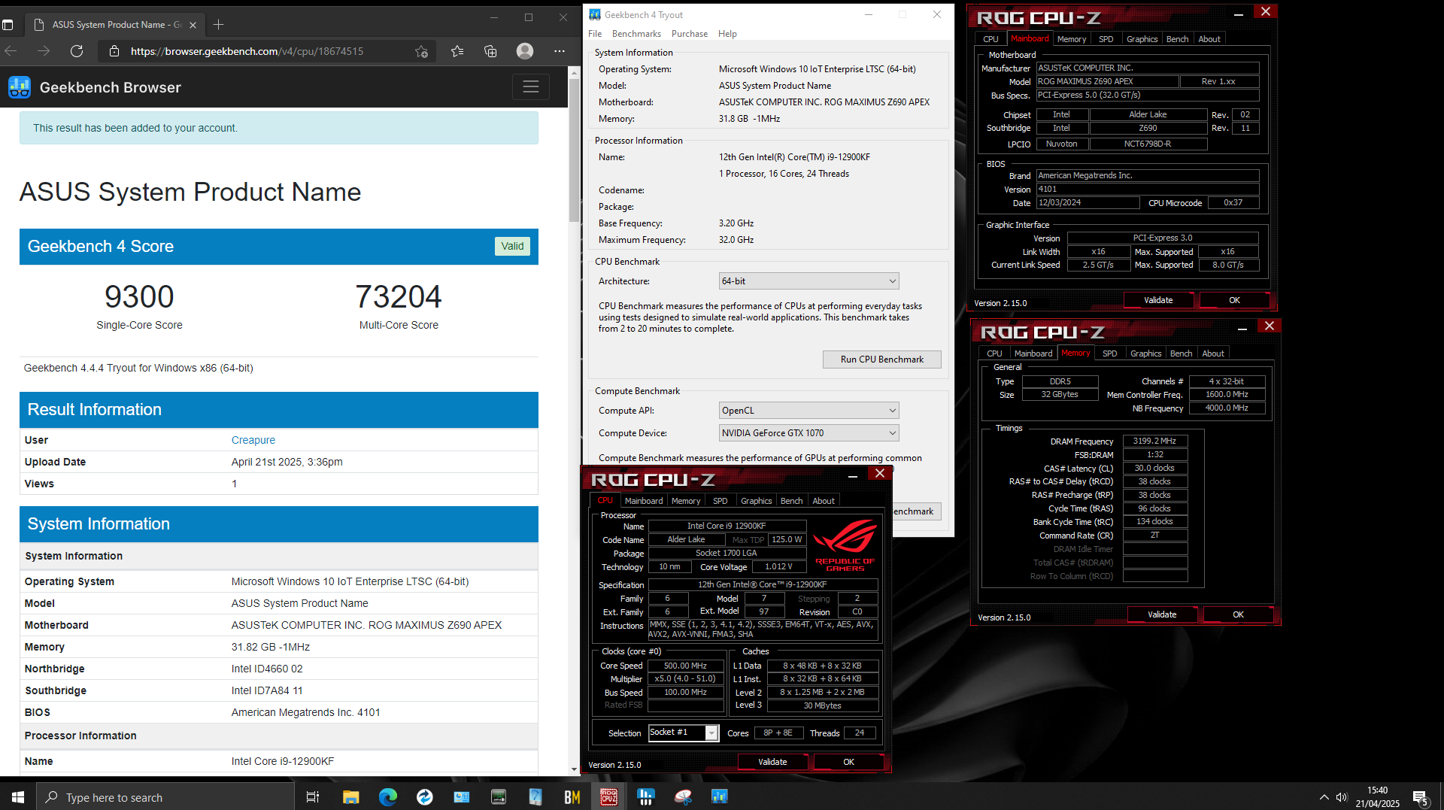Open the Edge profile avatar
The image size is (1444, 810).
coord(525,51)
